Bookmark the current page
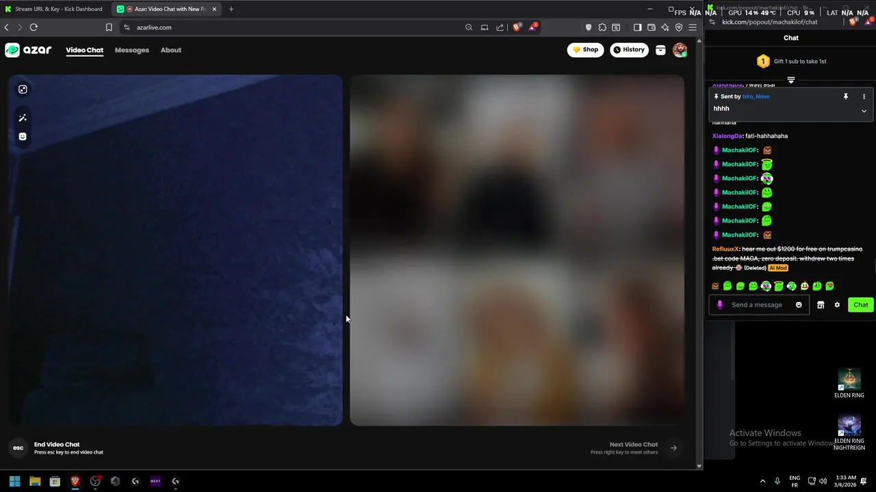The height and width of the screenshot is (492, 876). click(109, 27)
